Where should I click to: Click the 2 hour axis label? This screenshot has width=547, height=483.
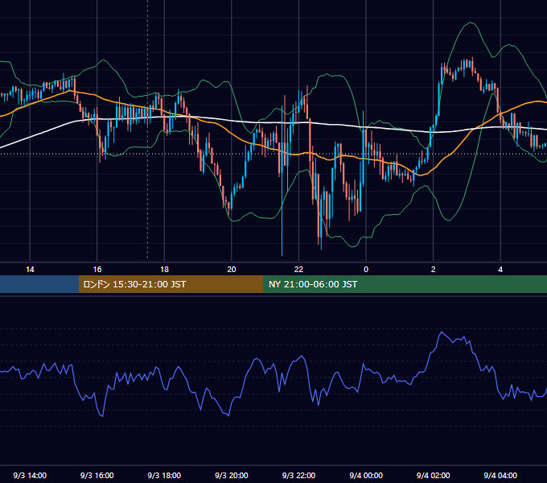434,270
